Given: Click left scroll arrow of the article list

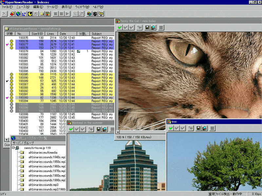Looking at the screenshot, I should tap(7, 139).
